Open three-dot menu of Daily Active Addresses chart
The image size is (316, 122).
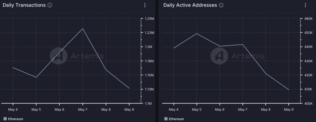(305, 5)
